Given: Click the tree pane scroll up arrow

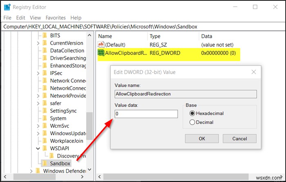Looking at the screenshot, I should click(x=89, y=35).
